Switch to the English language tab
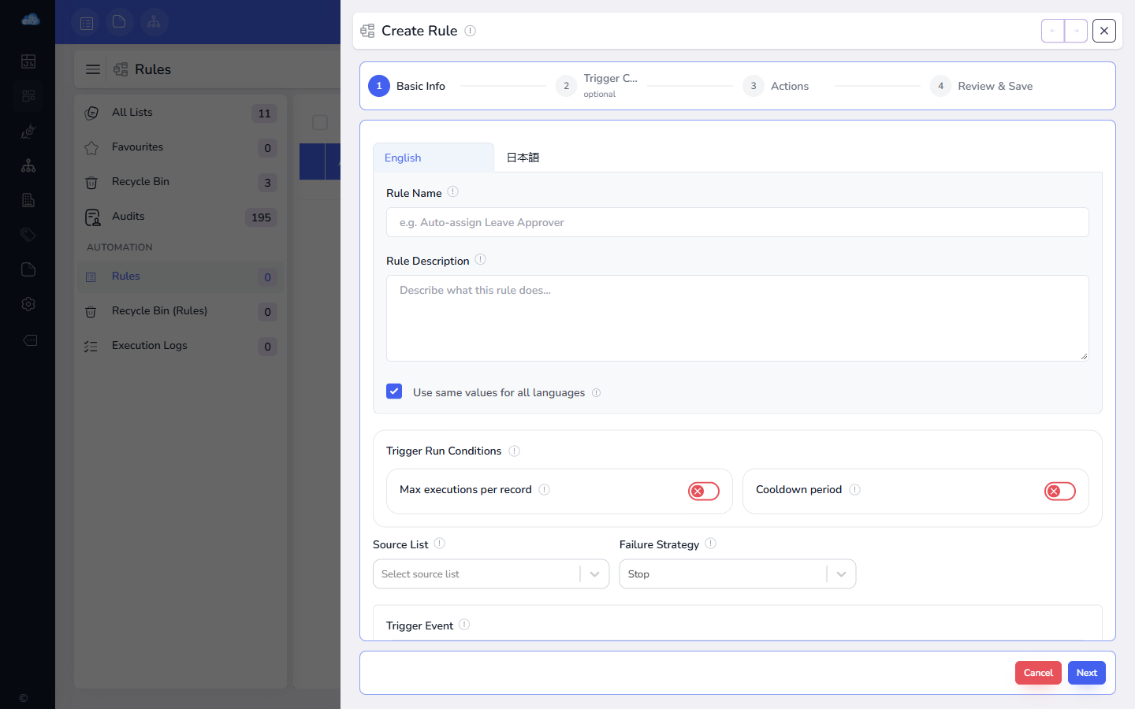Image resolution: width=1135 pixels, height=709 pixels. pos(434,158)
